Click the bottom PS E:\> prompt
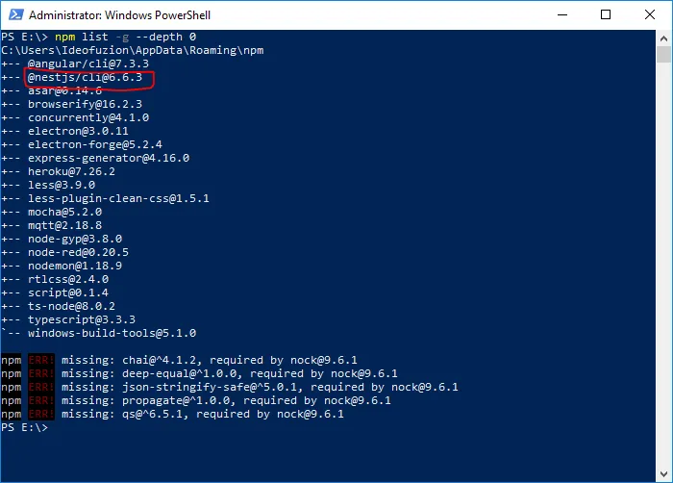This screenshot has width=673, height=483. click(23, 427)
